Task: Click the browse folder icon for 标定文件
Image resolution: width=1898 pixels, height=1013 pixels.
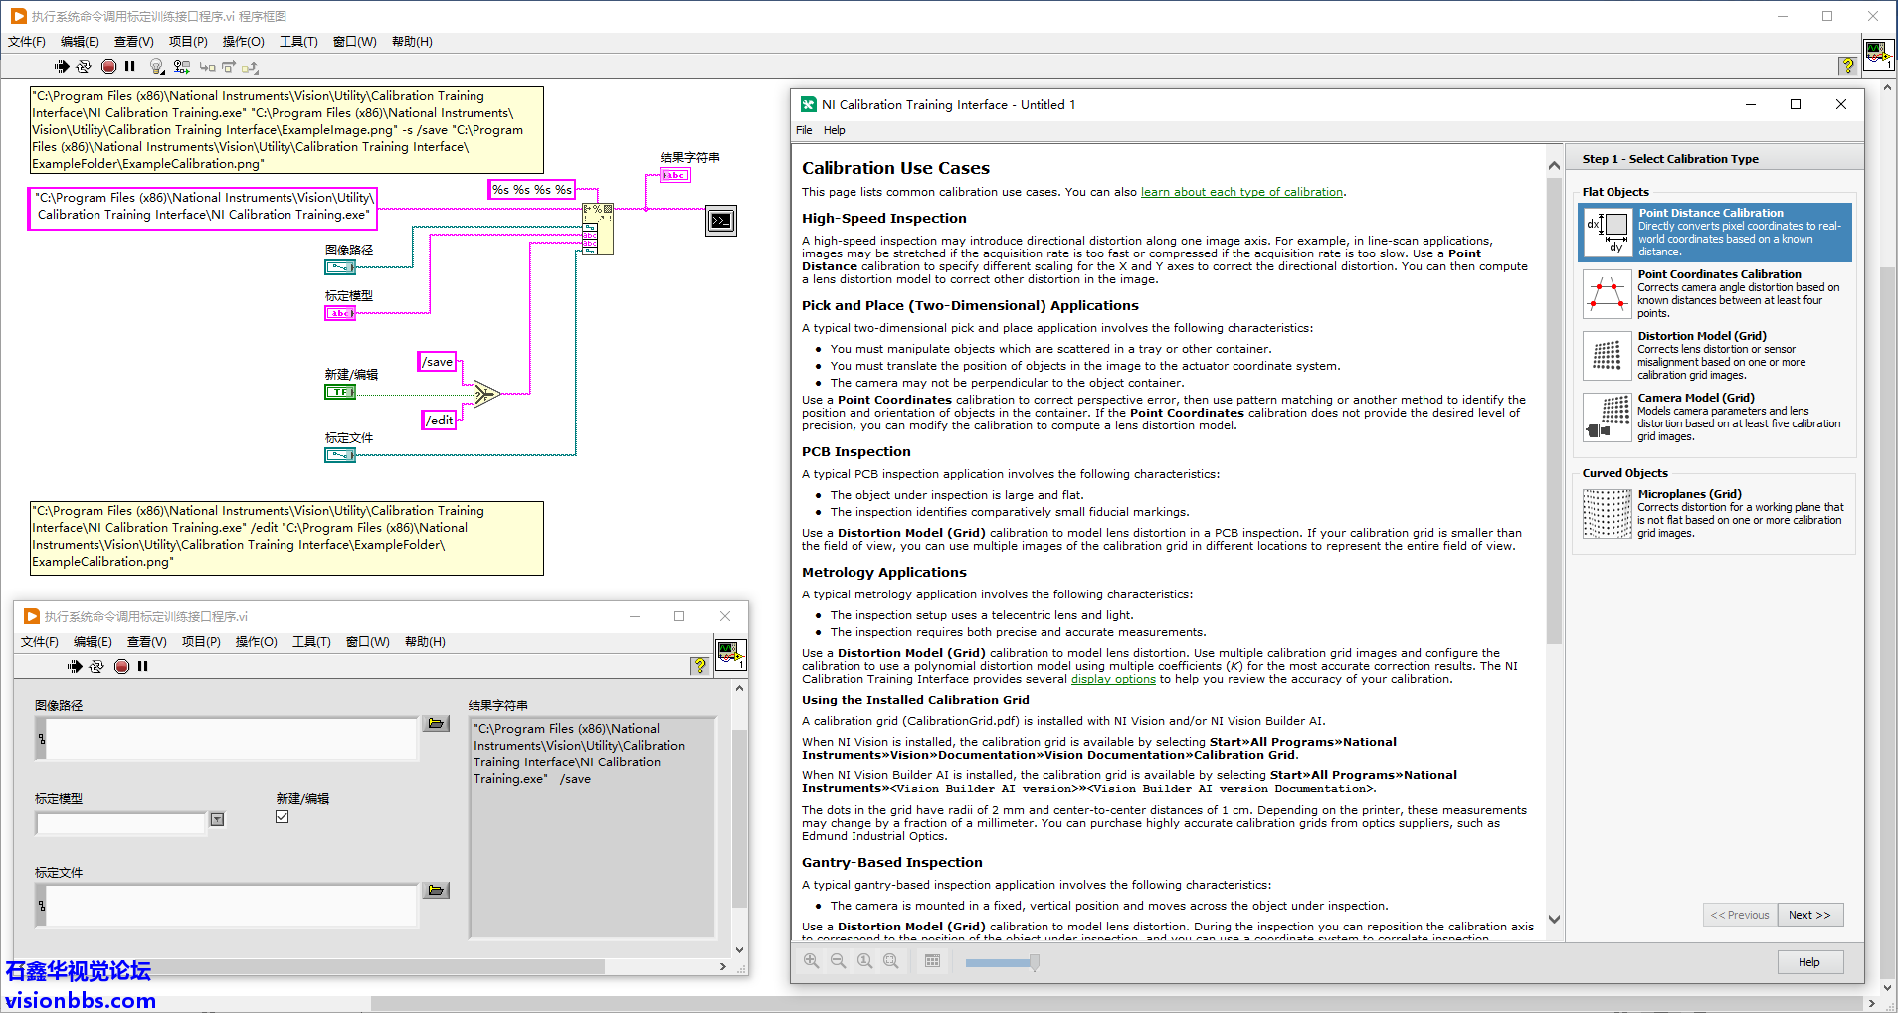Action: 436,890
